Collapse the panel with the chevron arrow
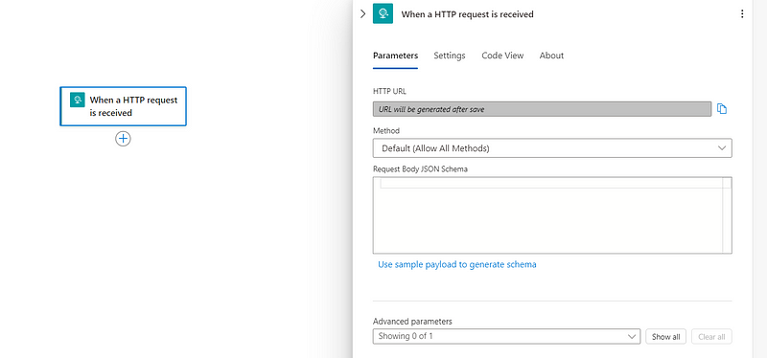 tap(362, 14)
